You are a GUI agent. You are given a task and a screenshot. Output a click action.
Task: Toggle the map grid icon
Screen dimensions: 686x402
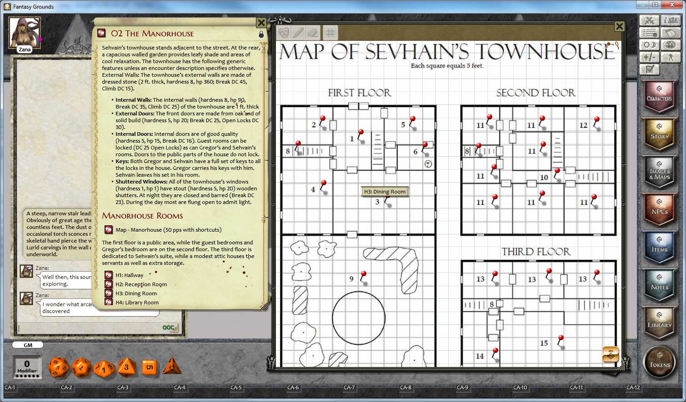click(330, 33)
